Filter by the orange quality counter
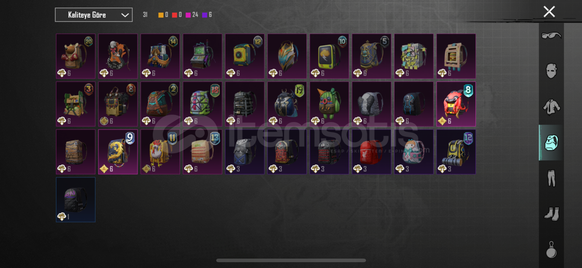 tap(163, 15)
